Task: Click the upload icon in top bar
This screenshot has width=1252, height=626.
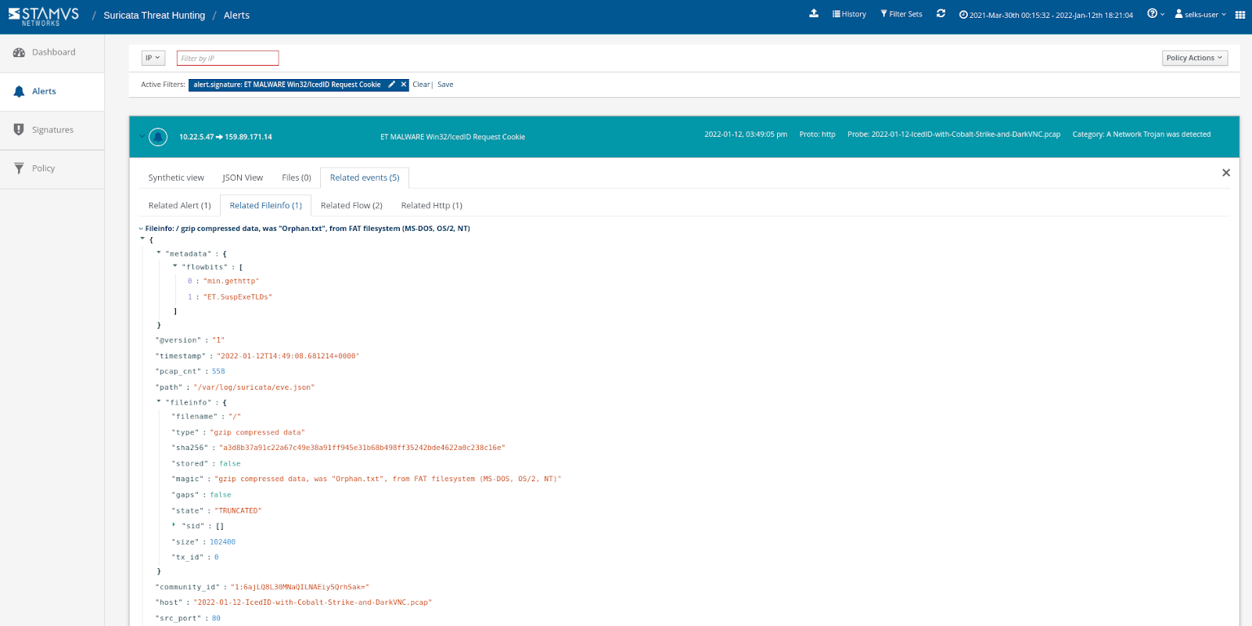Action: click(x=814, y=14)
